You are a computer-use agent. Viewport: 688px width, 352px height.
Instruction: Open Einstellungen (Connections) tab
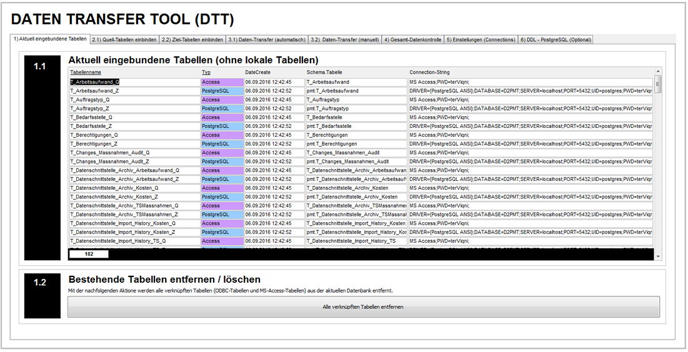point(481,40)
